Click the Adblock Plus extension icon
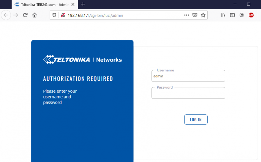Image resolution: width=261 pixels, height=162 pixels. tap(251, 15)
